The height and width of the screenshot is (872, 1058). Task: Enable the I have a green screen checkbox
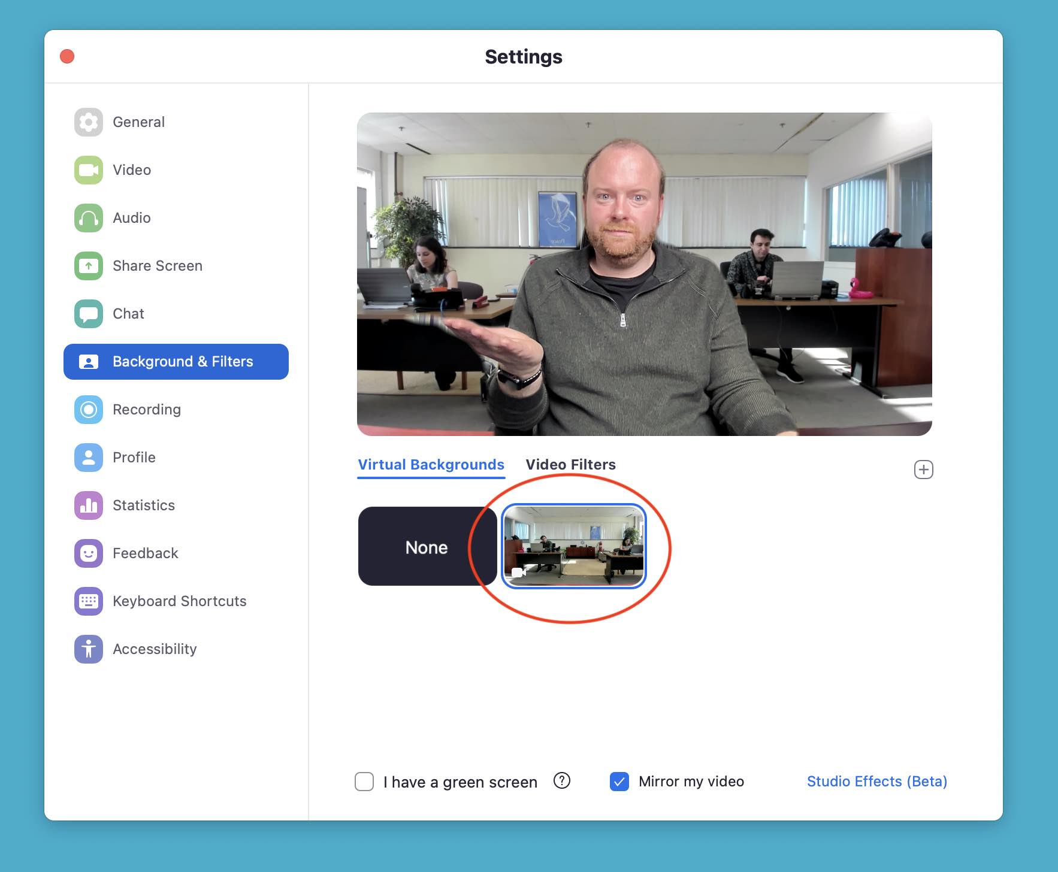click(x=364, y=782)
